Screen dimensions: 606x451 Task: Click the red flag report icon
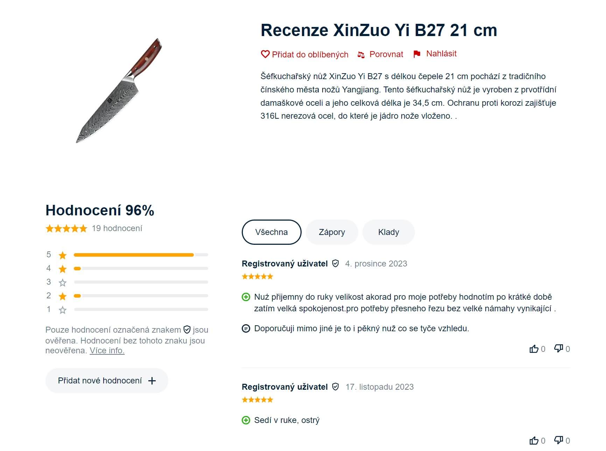tap(417, 54)
